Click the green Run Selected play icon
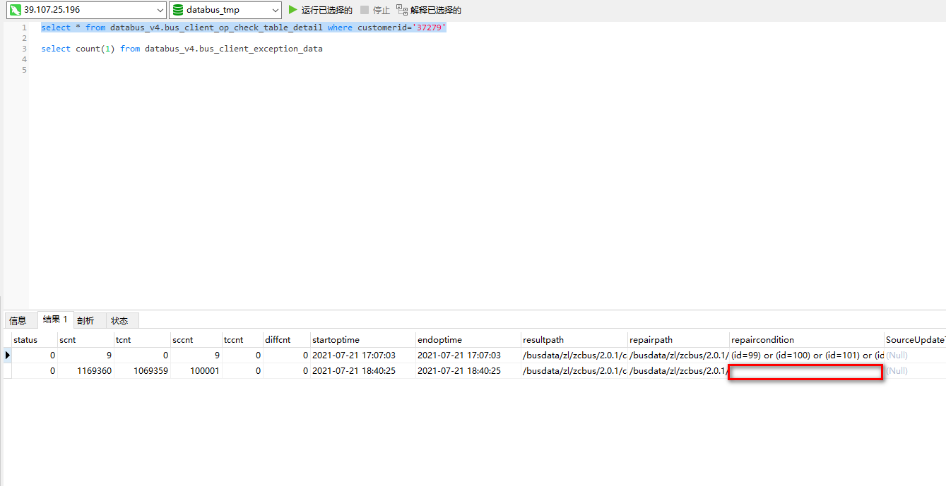 [293, 10]
